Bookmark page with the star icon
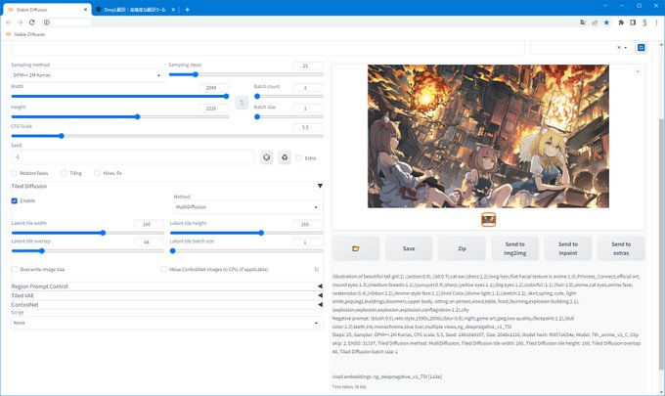The width and height of the screenshot is (665, 396). [x=606, y=22]
